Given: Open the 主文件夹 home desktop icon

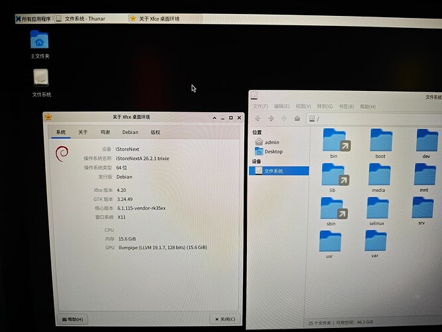Looking at the screenshot, I should [x=40, y=44].
